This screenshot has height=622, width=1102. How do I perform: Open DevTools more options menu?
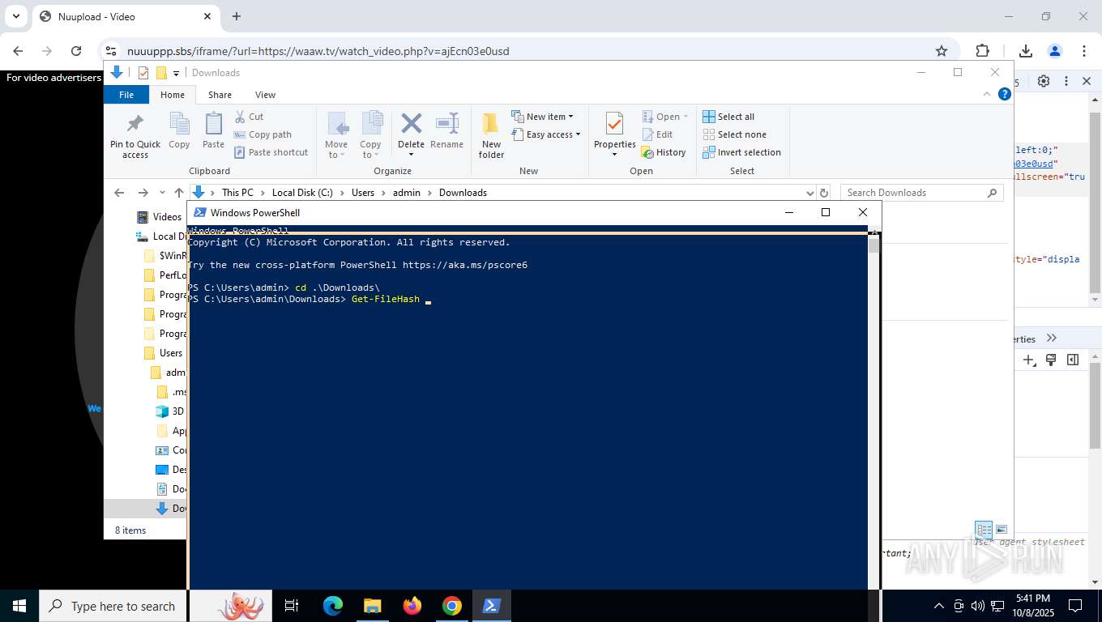[1066, 81]
